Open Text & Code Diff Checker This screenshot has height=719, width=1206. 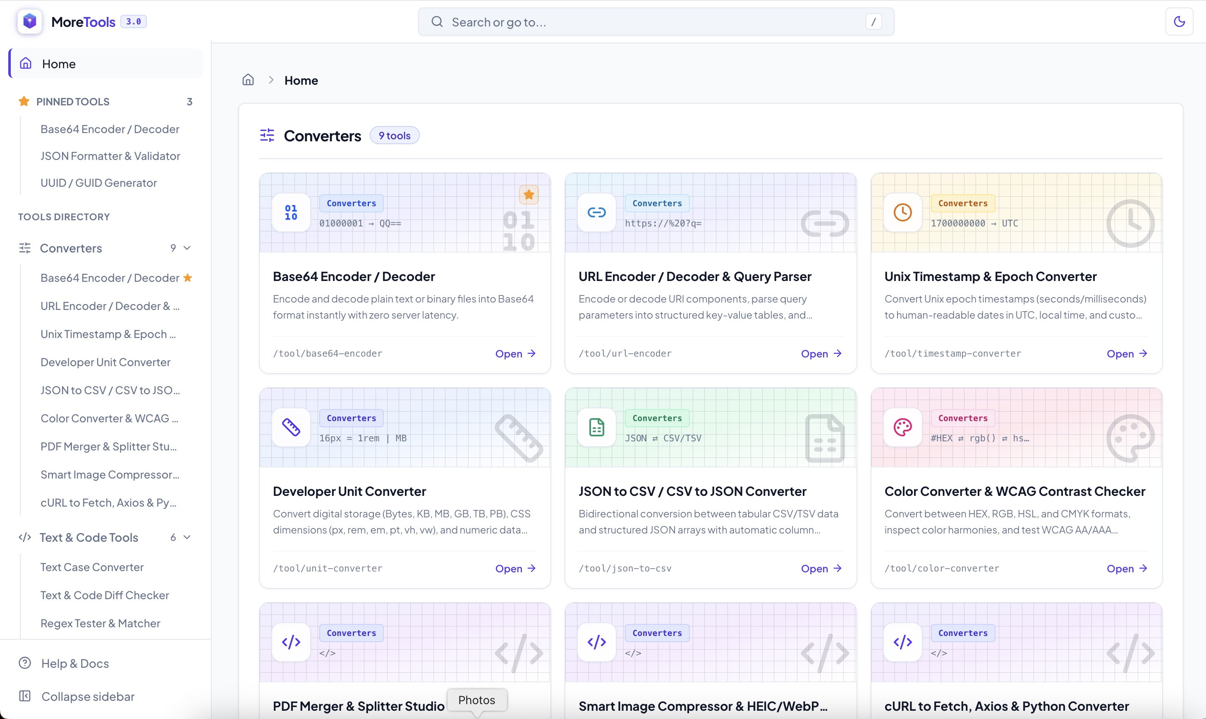pyautogui.click(x=104, y=595)
